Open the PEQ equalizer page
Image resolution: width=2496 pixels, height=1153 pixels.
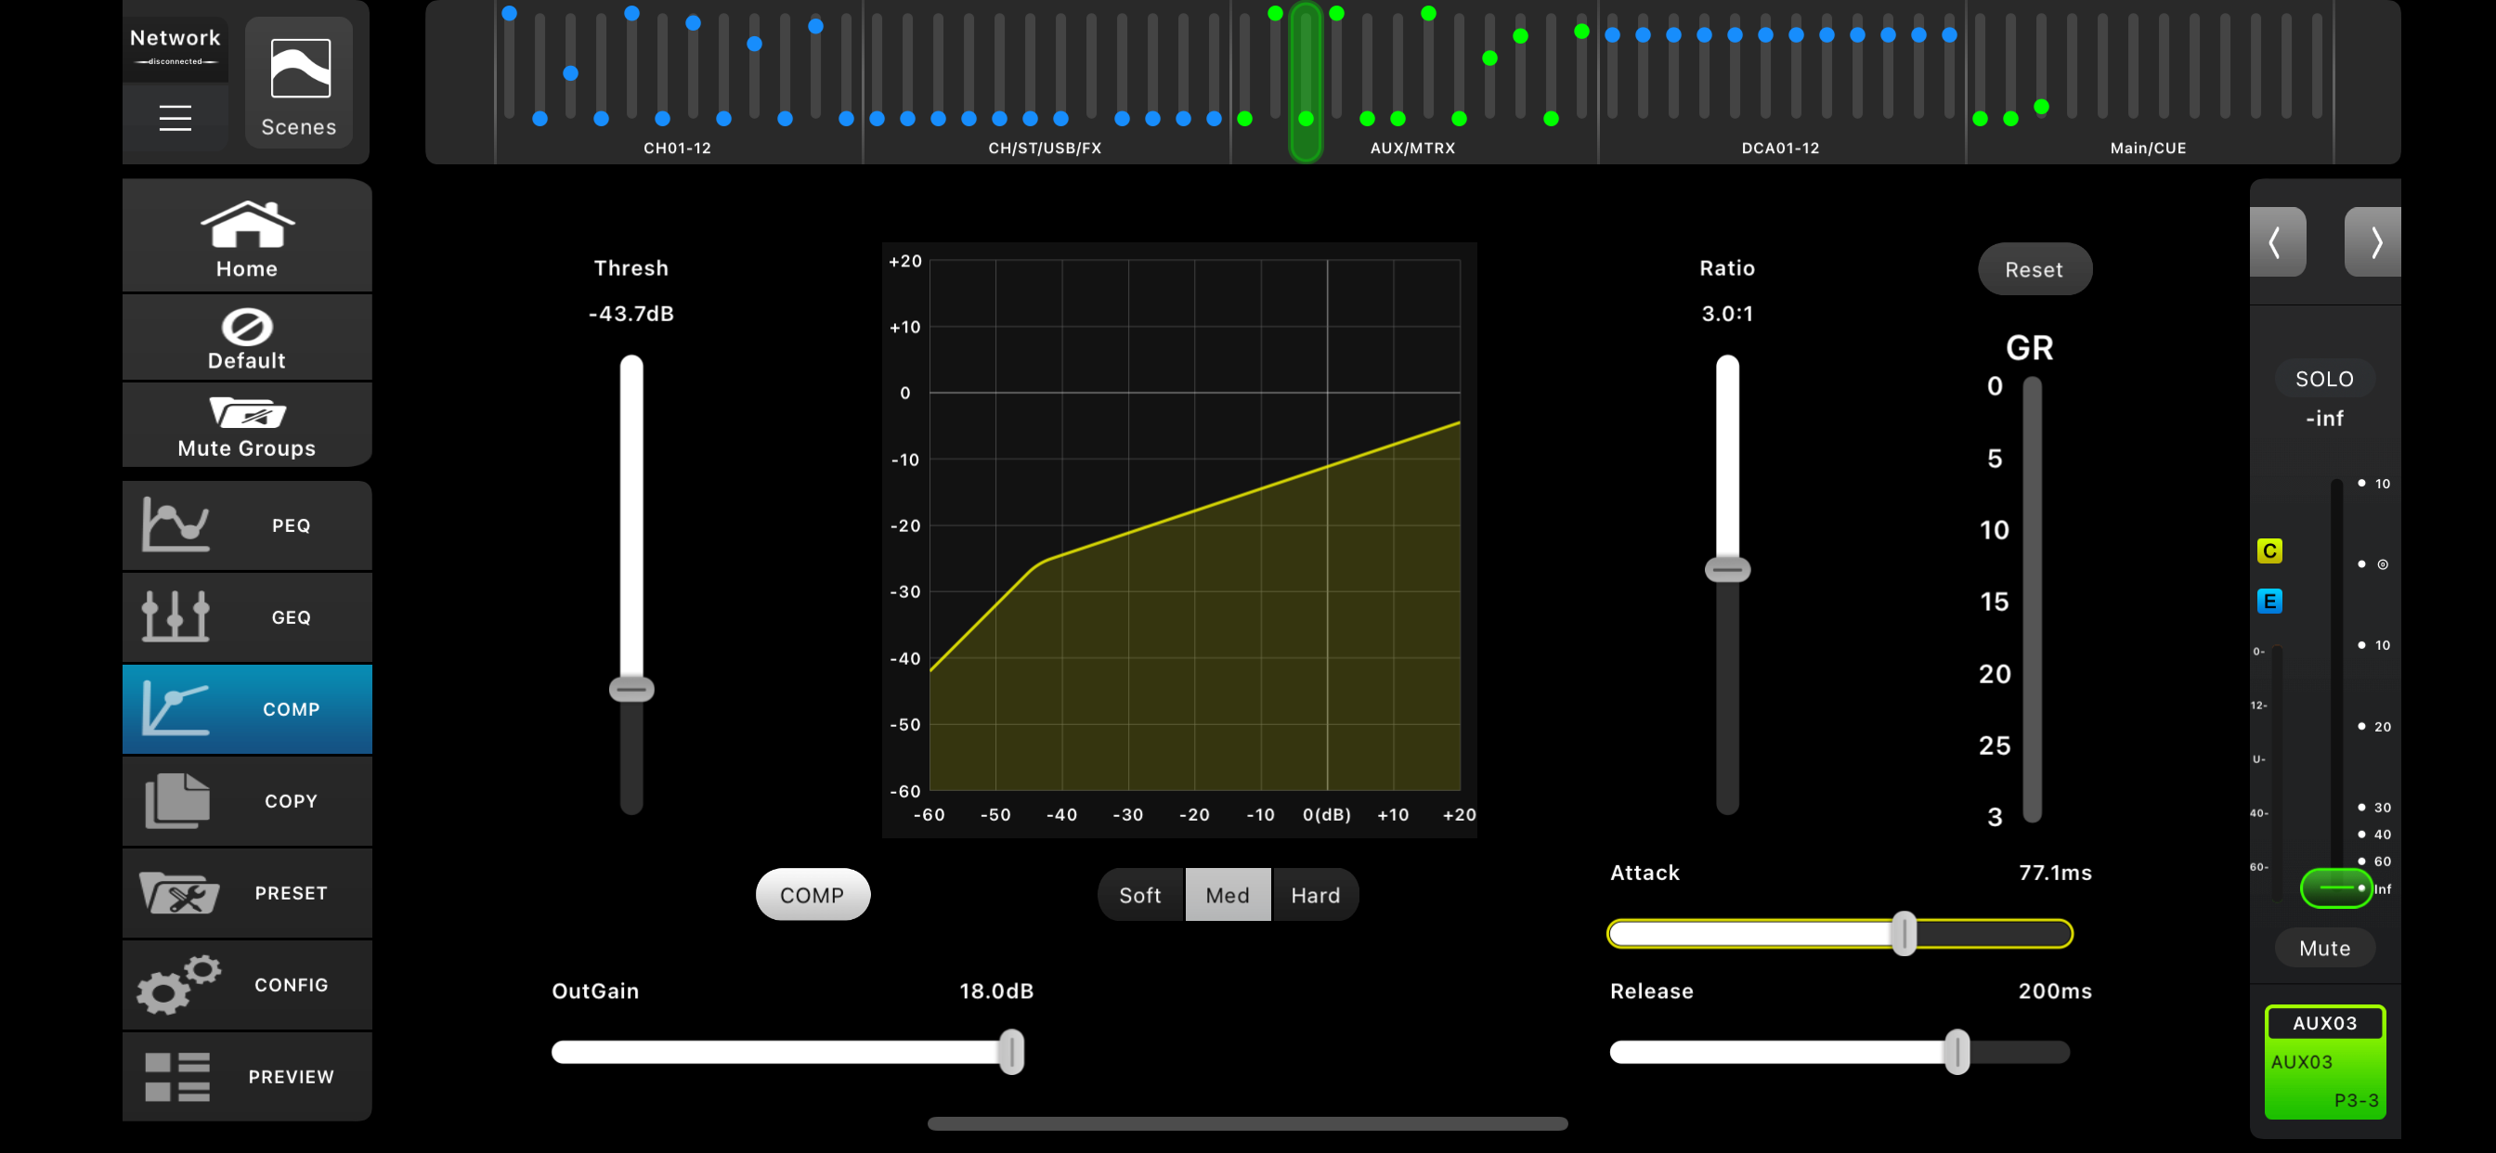pyautogui.click(x=247, y=525)
